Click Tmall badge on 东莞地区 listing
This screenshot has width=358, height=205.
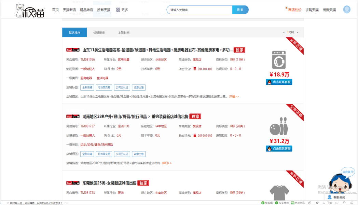pos(73,183)
